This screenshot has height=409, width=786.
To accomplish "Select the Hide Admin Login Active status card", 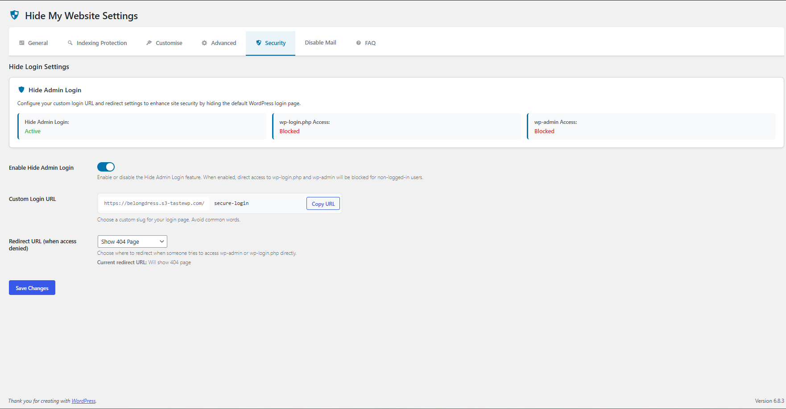I will (x=142, y=127).
